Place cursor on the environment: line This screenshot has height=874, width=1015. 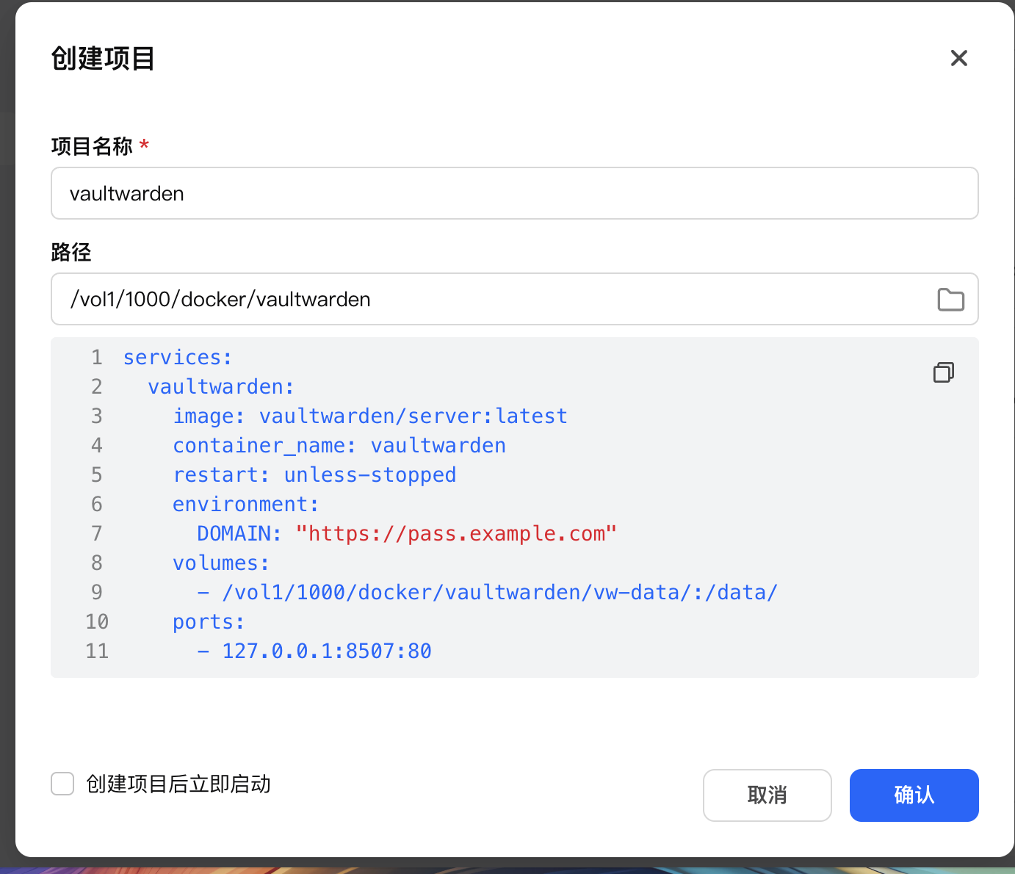pyautogui.click(x=245, y=505)
